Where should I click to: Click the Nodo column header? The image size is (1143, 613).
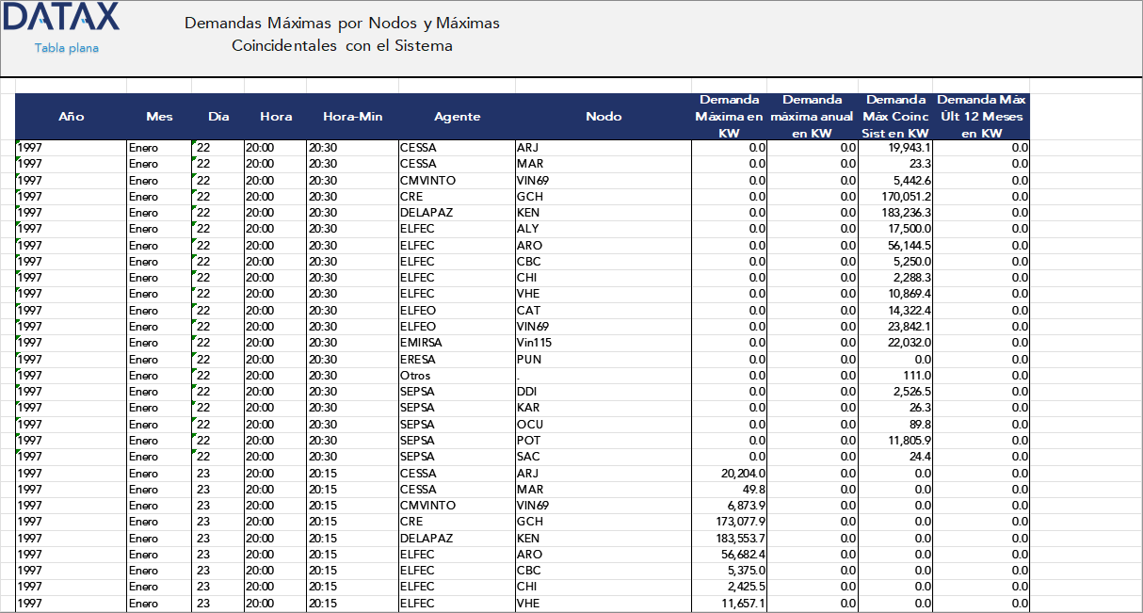603,116
